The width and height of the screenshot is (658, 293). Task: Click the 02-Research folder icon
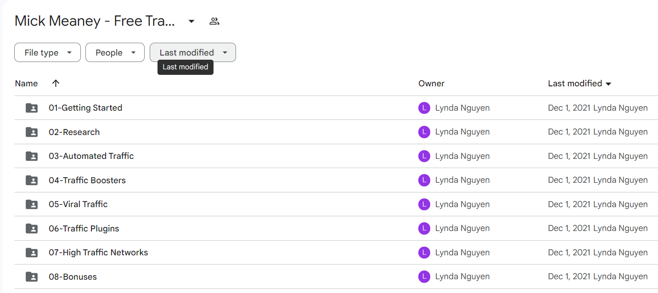[32, 132]
